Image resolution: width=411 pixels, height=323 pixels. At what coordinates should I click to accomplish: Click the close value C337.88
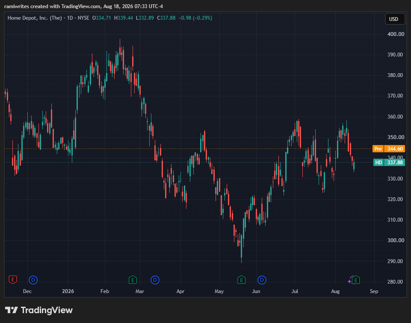(x=166, y=18)
